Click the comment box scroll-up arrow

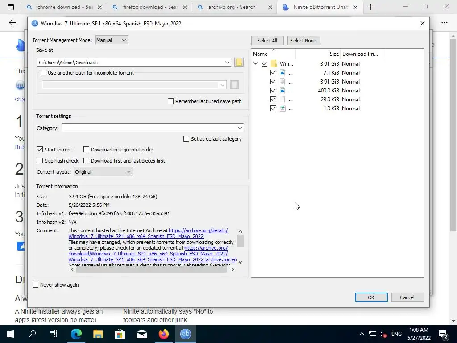(x=240, y=232)
